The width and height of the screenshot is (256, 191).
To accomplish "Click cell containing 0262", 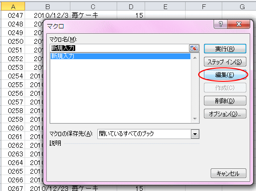I will (x=13, y=145).
